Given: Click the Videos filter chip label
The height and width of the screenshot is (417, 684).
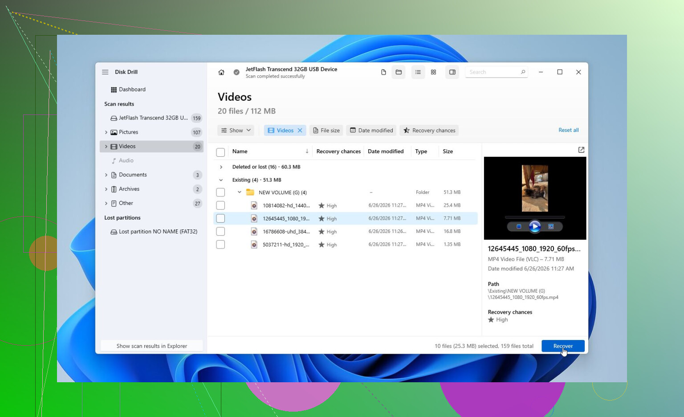Looking at the screenshot, I should (285, 131).
